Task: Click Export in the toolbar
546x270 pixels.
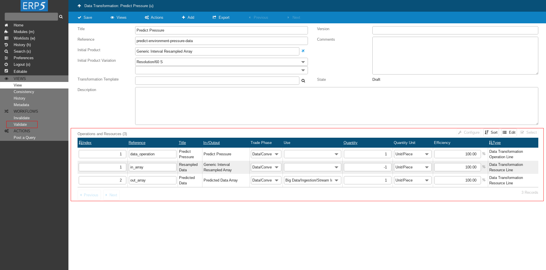Action: click(221, 17)
